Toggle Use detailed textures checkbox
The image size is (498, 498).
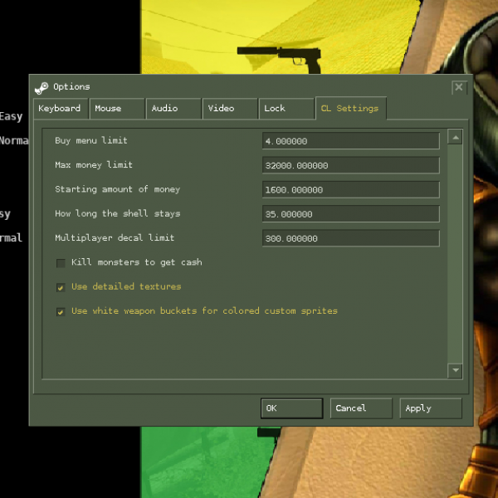coord(61,288)
